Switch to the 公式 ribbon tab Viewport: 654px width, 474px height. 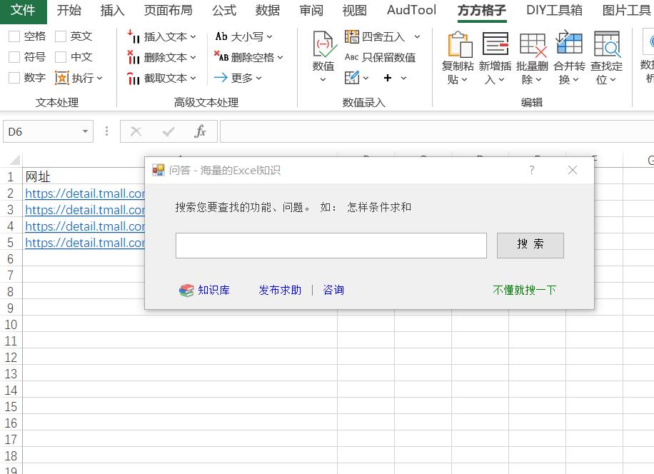[x=223, y=10]
